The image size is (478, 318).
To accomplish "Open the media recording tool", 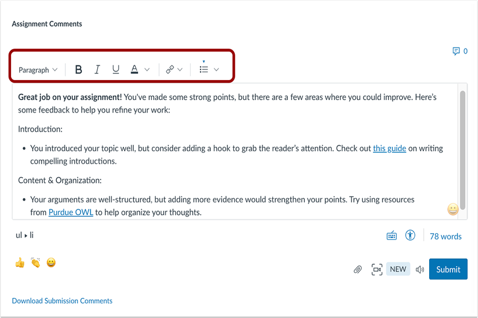I will [x=377, y=269].
